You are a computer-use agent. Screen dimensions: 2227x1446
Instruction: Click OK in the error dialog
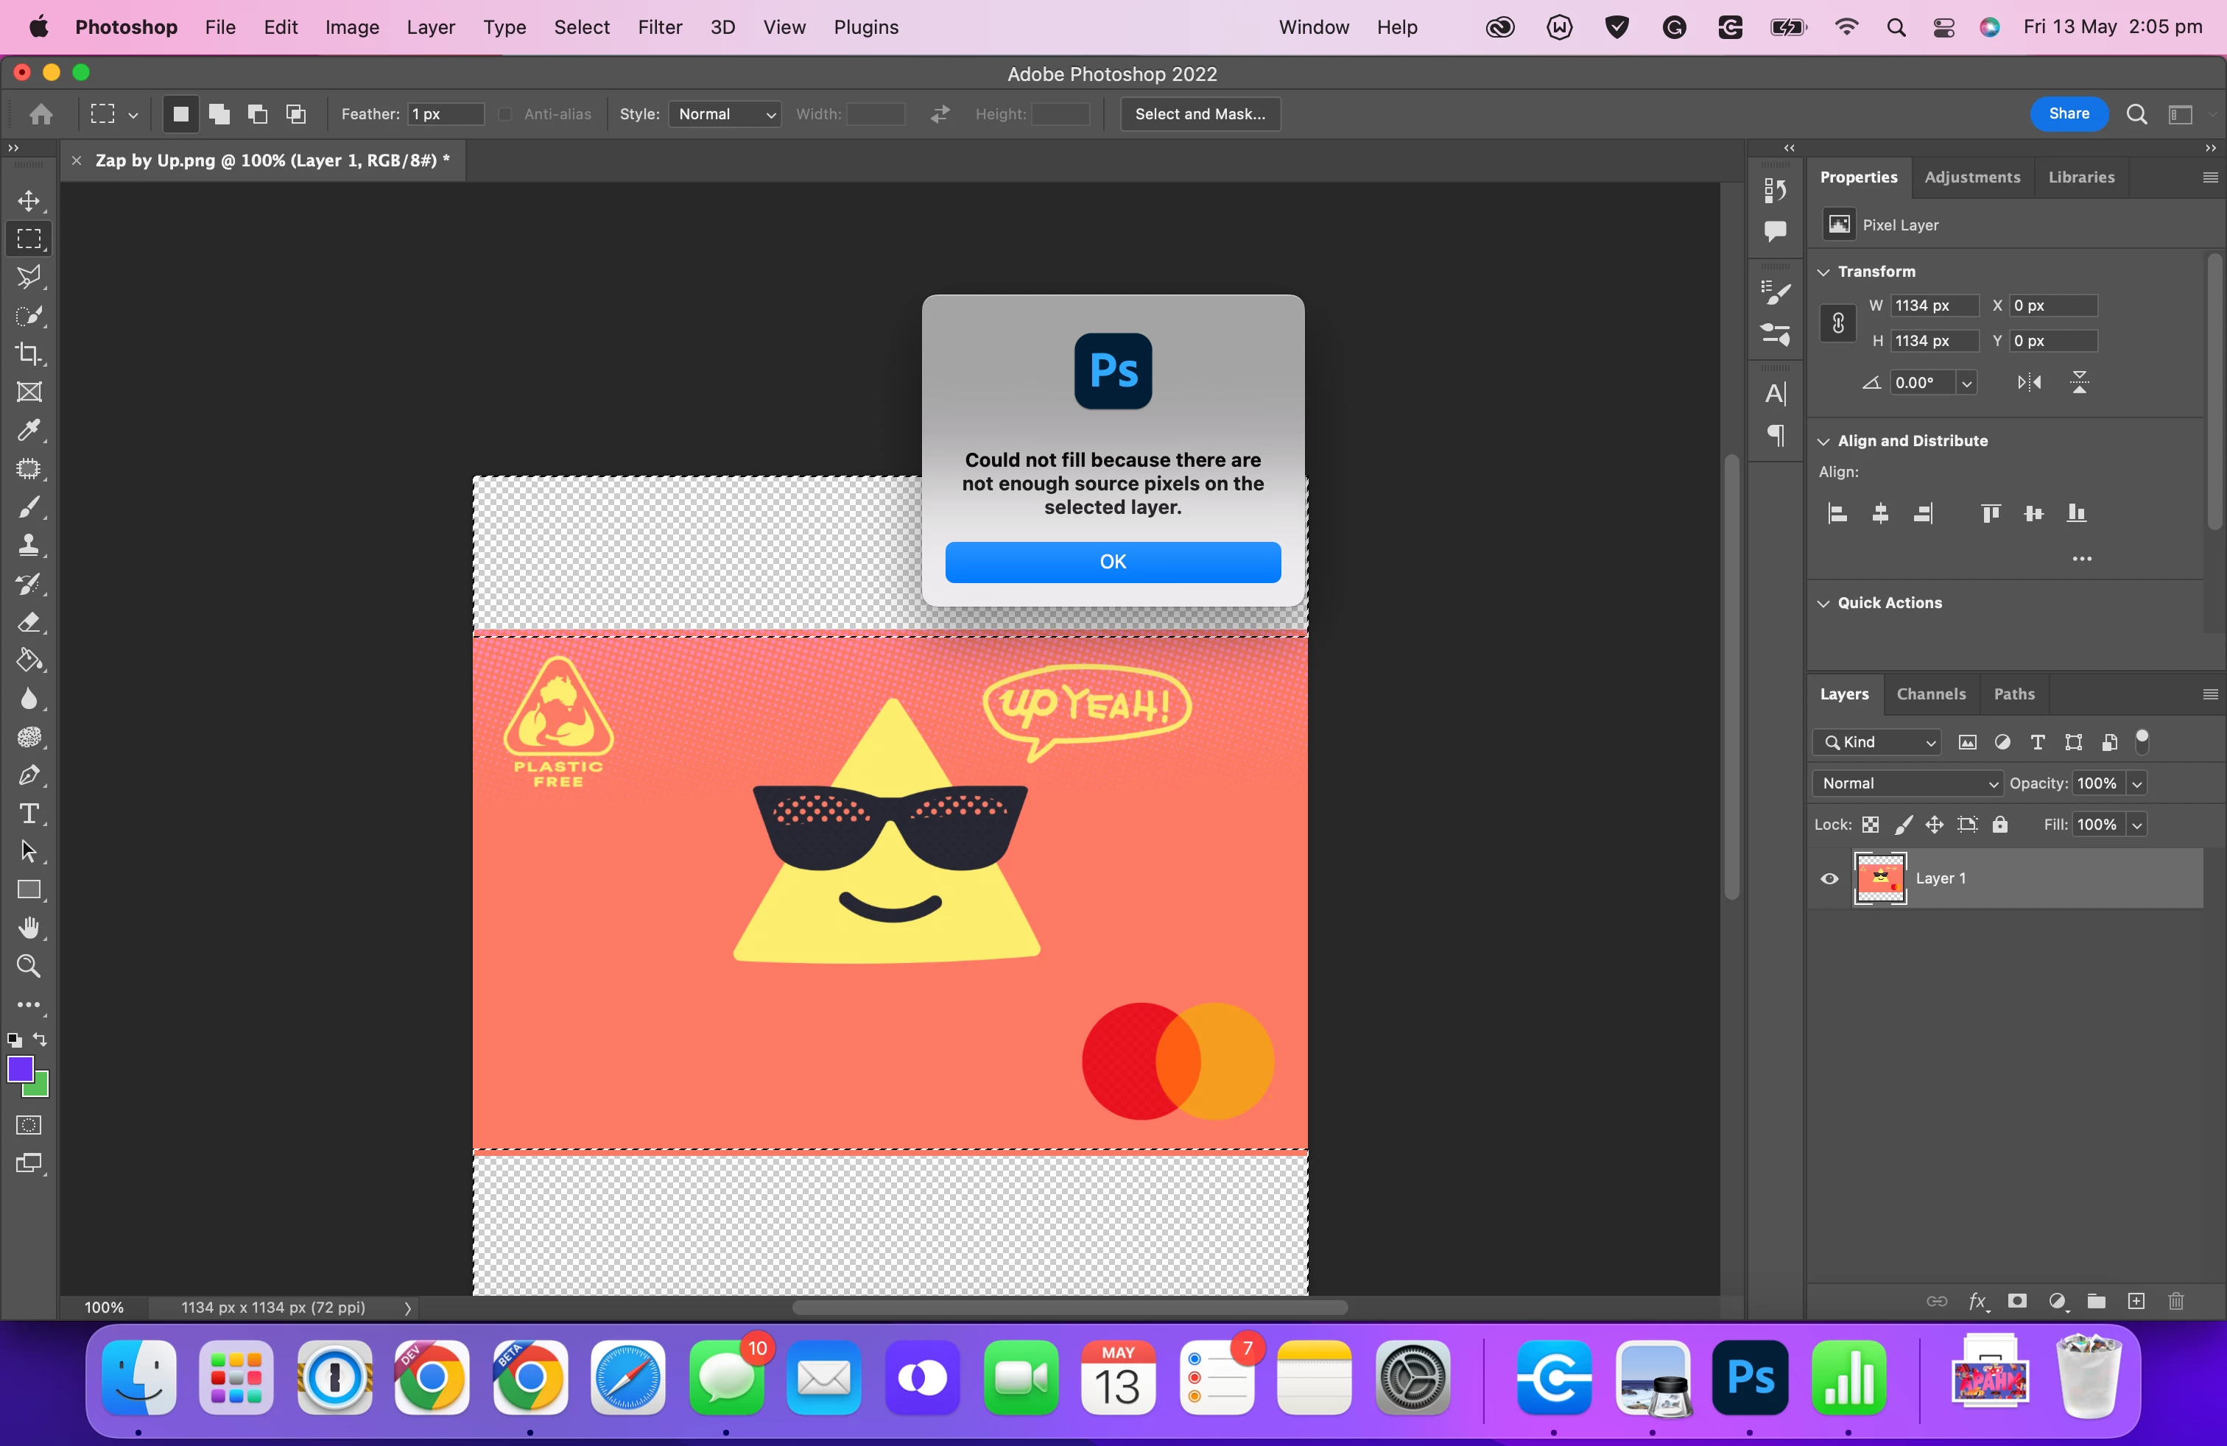1113,561
